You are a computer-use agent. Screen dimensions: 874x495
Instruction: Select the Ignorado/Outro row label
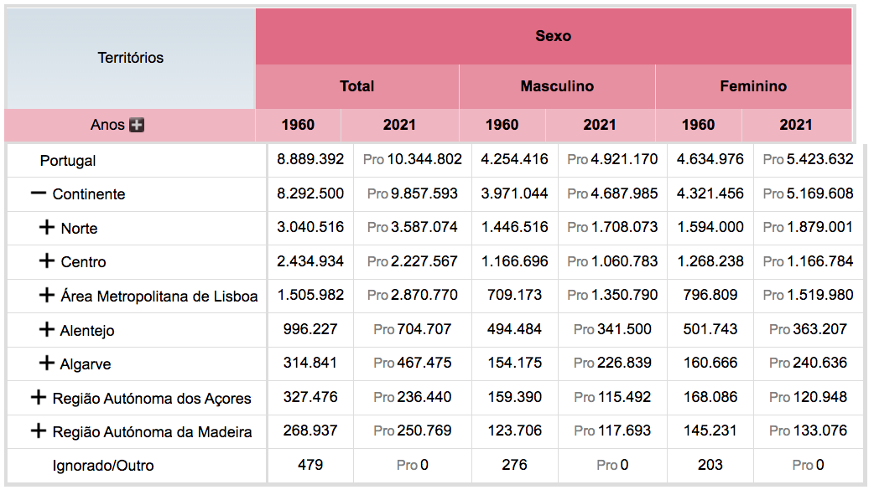coord(103,465)
